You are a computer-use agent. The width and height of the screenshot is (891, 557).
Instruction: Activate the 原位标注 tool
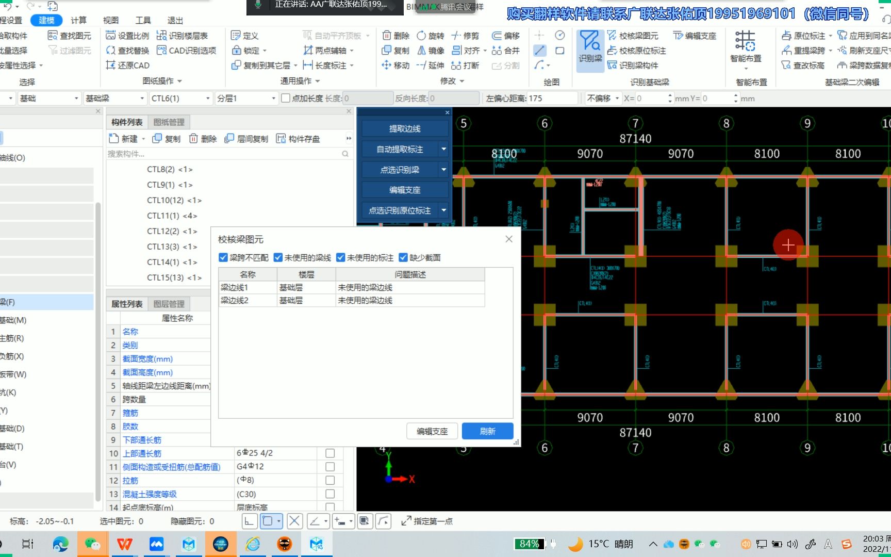point(807,36)
